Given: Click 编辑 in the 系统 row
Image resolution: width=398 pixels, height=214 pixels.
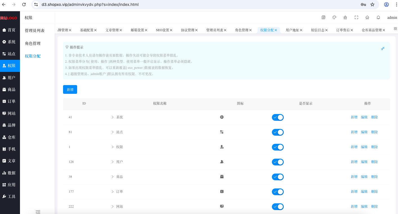Looking at the screenshot, I should pos(364,117).
